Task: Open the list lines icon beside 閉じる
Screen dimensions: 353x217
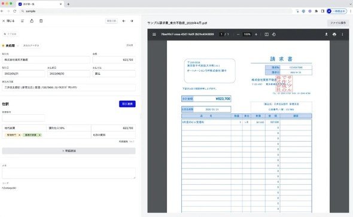Action: pyautogui.click(x=22, y=21)
